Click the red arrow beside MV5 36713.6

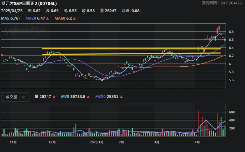[88, 97]
